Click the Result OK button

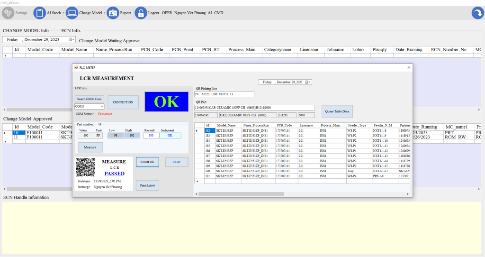(147, 162)
